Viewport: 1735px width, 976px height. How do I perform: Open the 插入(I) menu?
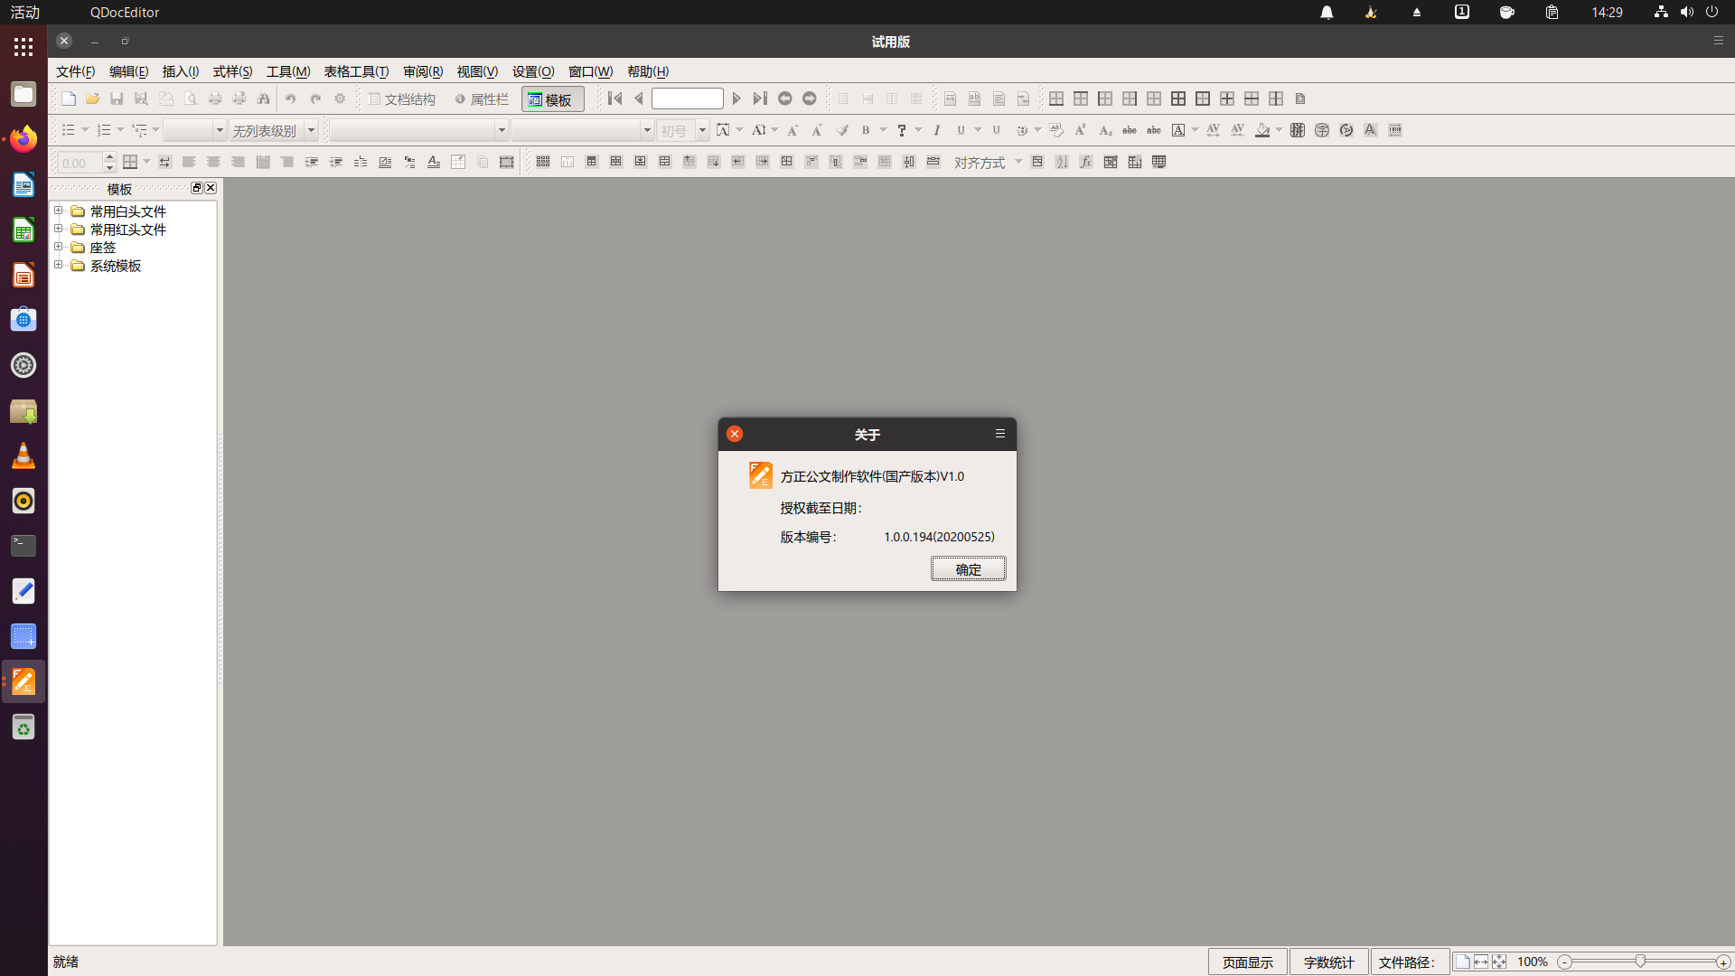coord(181,71)
